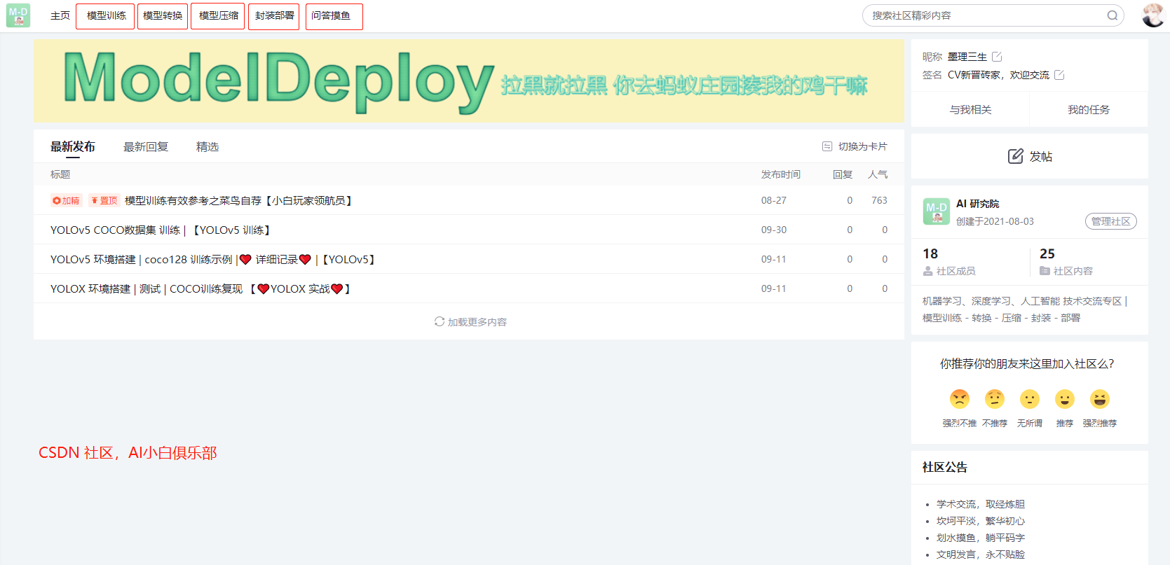Click the AI 研究院 community avatar
This screenshot has height=565, width=1170.
coord(937,211)
